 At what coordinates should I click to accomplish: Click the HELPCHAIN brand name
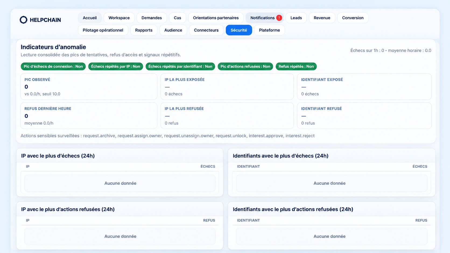[x=45, y=20]
